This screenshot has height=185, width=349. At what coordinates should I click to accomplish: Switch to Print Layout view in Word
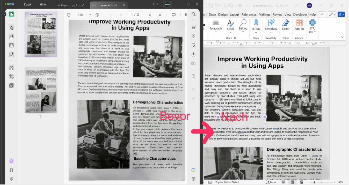click(x=292, y=182)
